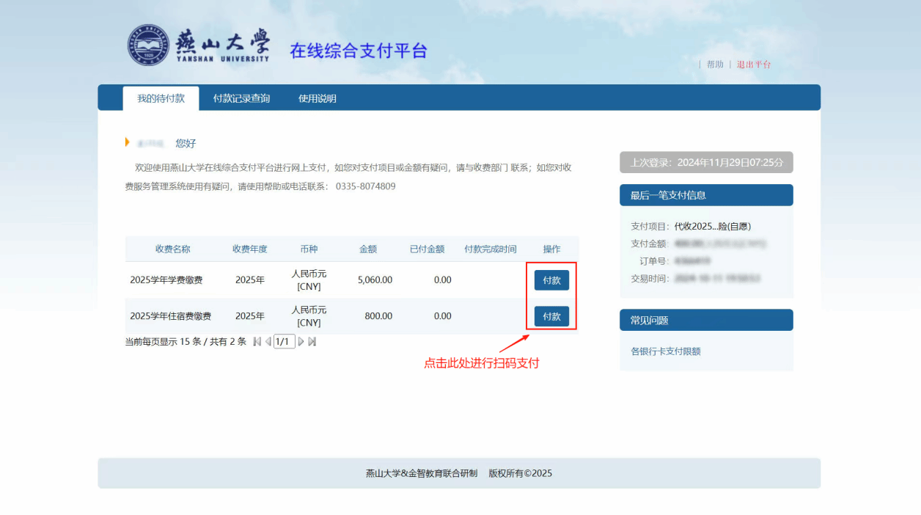Click the page number field showing 1/1

[x=285, y=341]
